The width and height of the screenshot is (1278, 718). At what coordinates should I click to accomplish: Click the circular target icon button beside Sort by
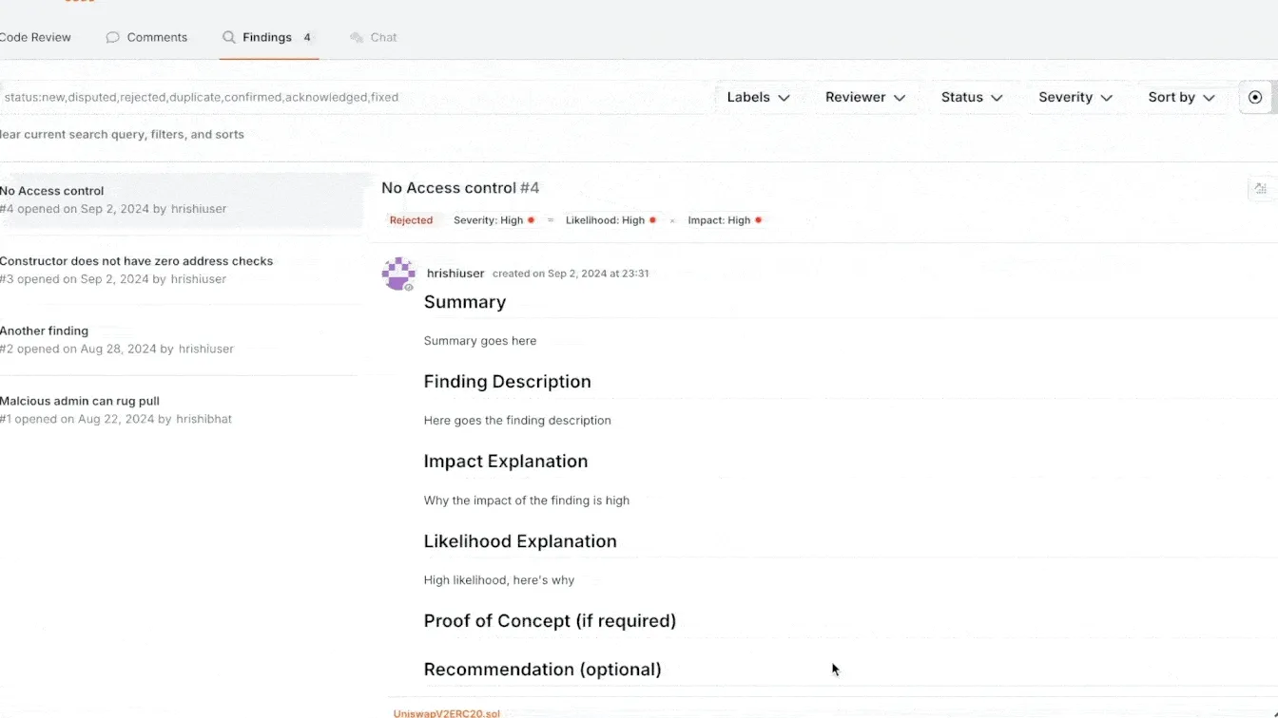click(1255, 97)
